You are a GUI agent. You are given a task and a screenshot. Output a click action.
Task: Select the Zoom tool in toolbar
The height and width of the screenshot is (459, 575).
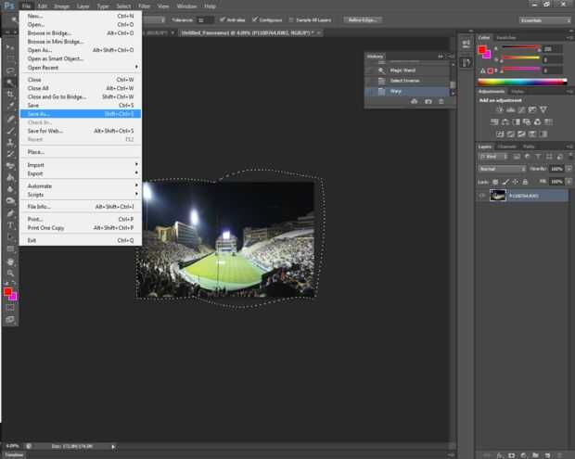pos(10,274)
